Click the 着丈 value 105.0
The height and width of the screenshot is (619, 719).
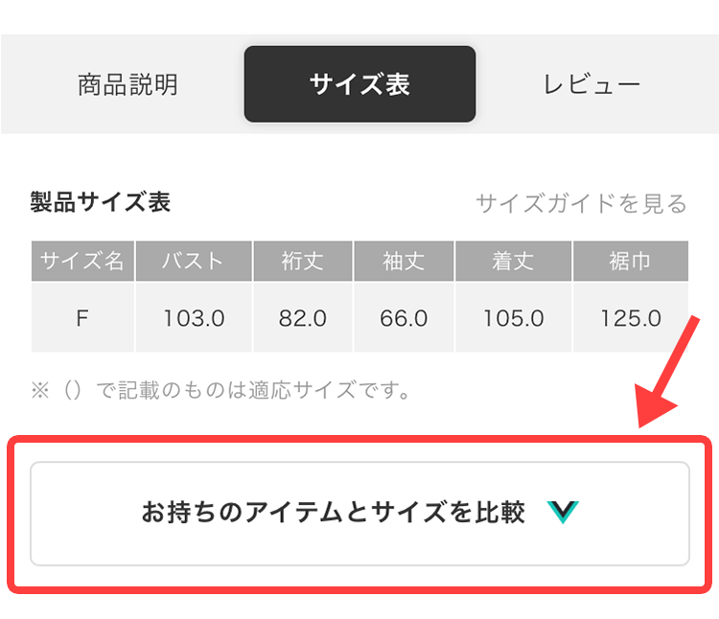coord(513,317)
